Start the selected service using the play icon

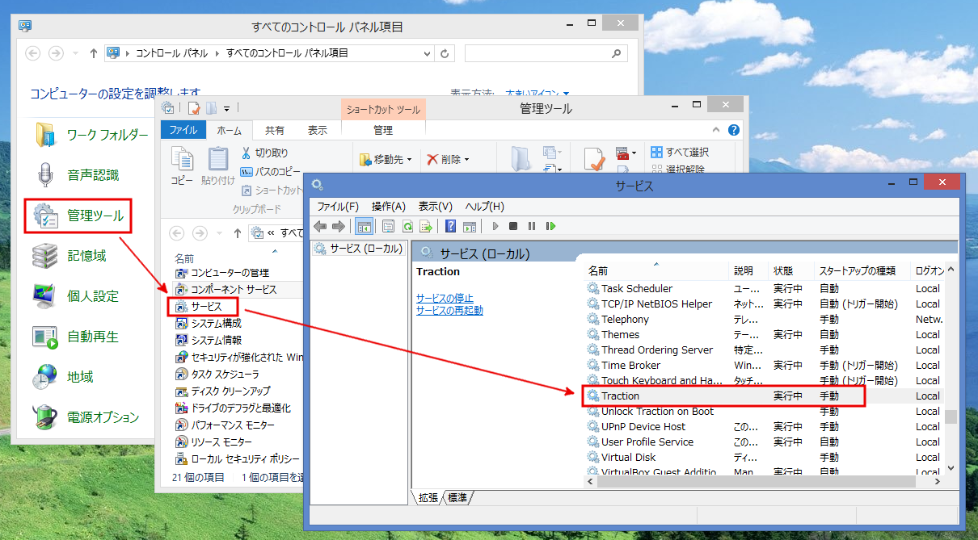495,226
